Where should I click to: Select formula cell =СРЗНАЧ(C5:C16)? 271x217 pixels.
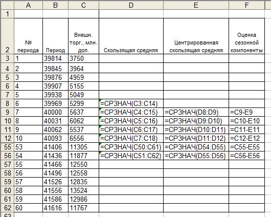[131, 121]
